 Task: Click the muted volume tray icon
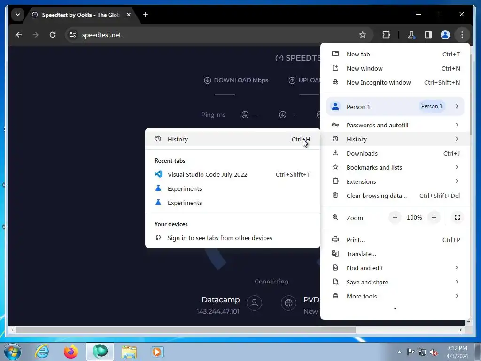pos(434,352)
